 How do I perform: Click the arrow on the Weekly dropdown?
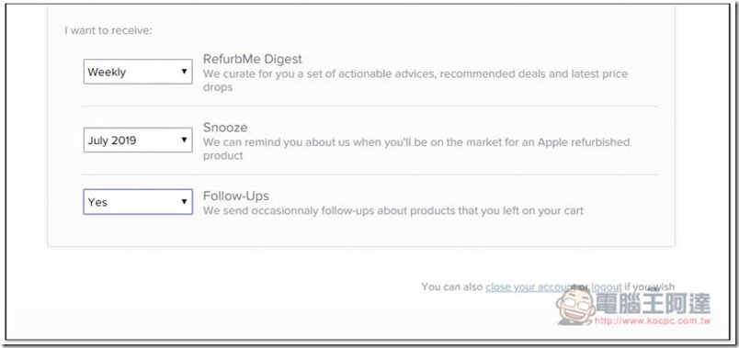coord(184,72)
